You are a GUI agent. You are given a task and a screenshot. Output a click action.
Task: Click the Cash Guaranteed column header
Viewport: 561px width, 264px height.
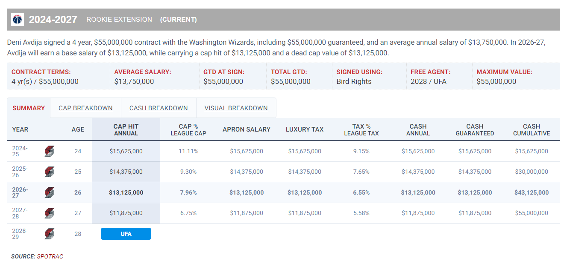click(x=475, y=130)
